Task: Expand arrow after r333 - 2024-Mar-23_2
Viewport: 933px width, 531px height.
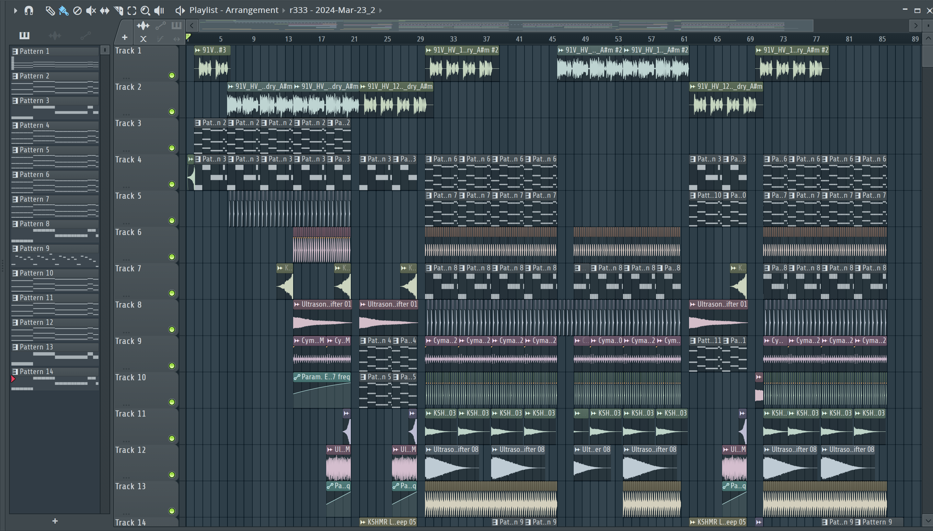Action: 380,10
